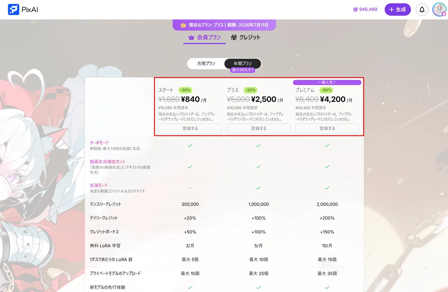Click the 生成 generate button
The image size is (448, 292).
398,10
